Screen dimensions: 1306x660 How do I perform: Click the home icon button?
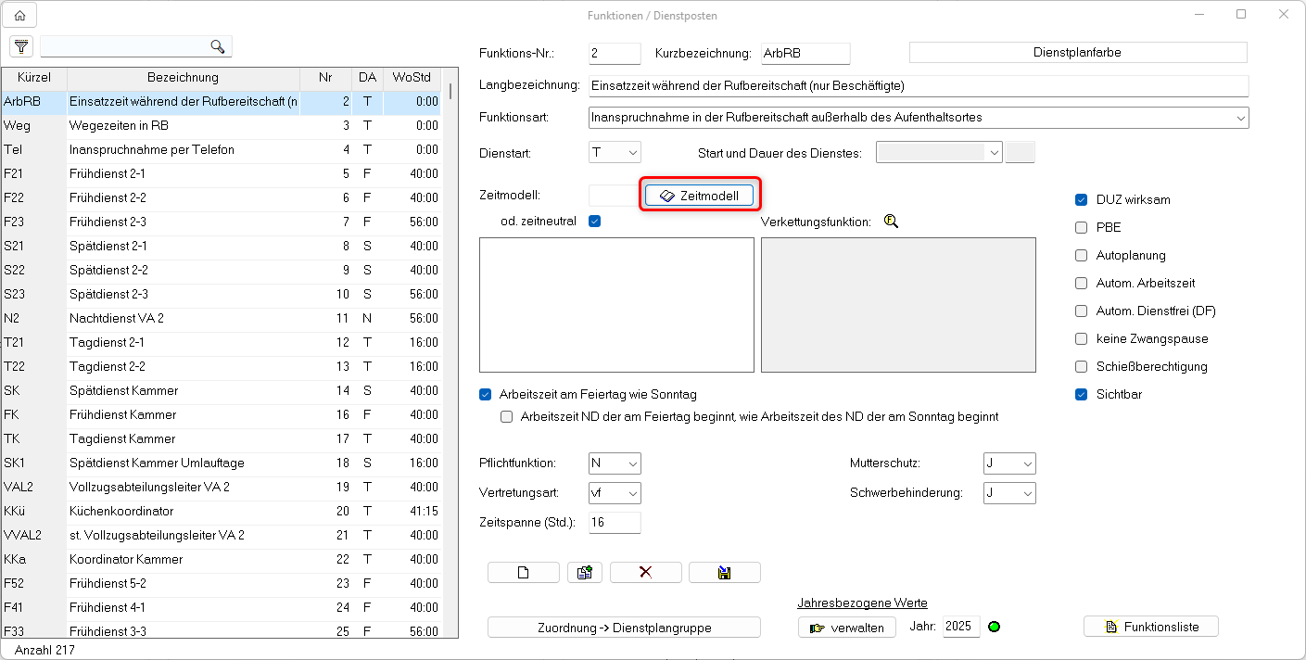[x=20, y=16]
